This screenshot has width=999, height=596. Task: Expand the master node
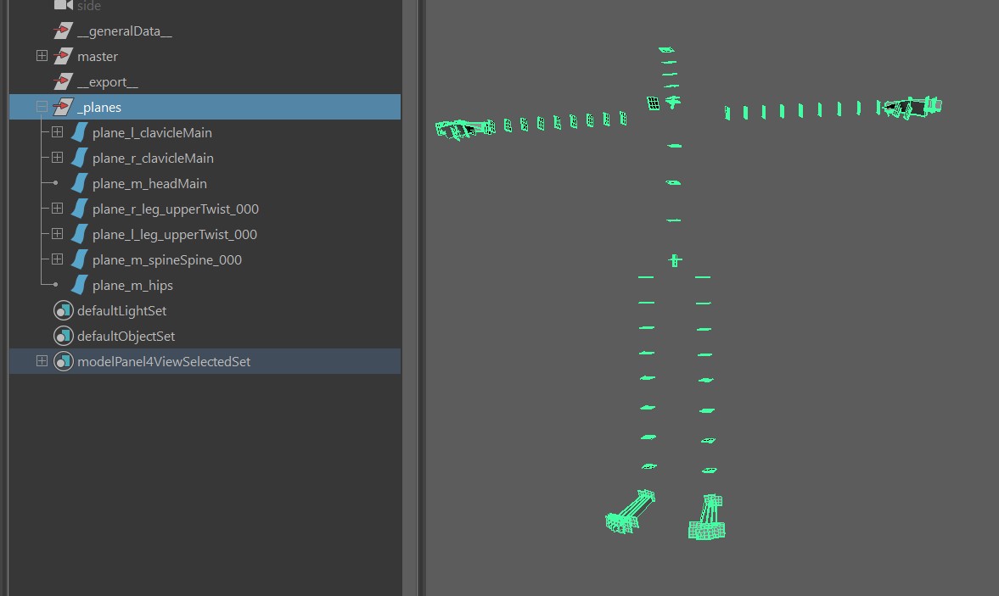coord(42,57)
